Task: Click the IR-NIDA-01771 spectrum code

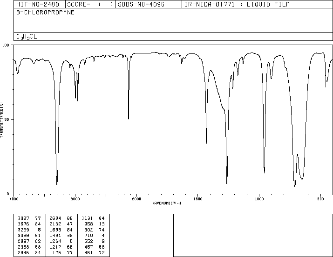Action: (x=210, y=4)
